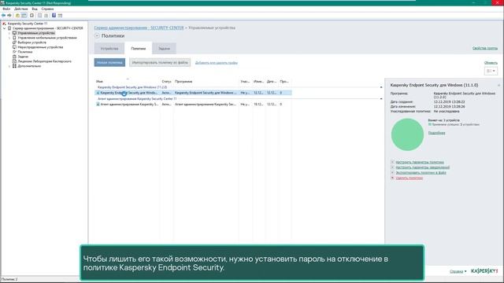Click the Выборки устройств icon in tree
This screenshot has height=283, width=504.
tap(14, 42)
